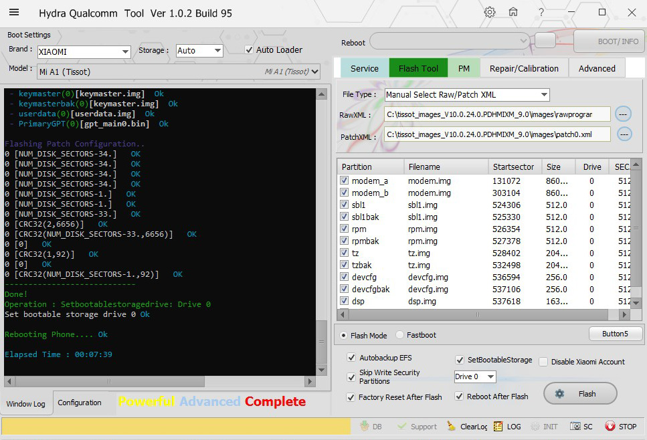Open File Type dropdown
647x440 pixels.
(466, 94)
